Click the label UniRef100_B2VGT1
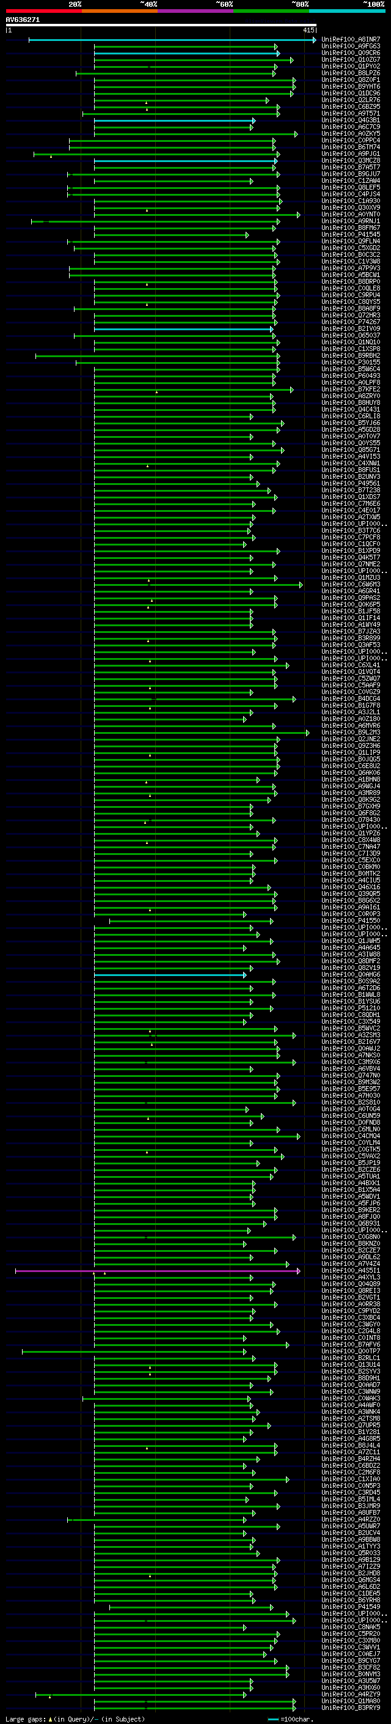The height and width of the screenshot is (1724, 391). 350,1297
